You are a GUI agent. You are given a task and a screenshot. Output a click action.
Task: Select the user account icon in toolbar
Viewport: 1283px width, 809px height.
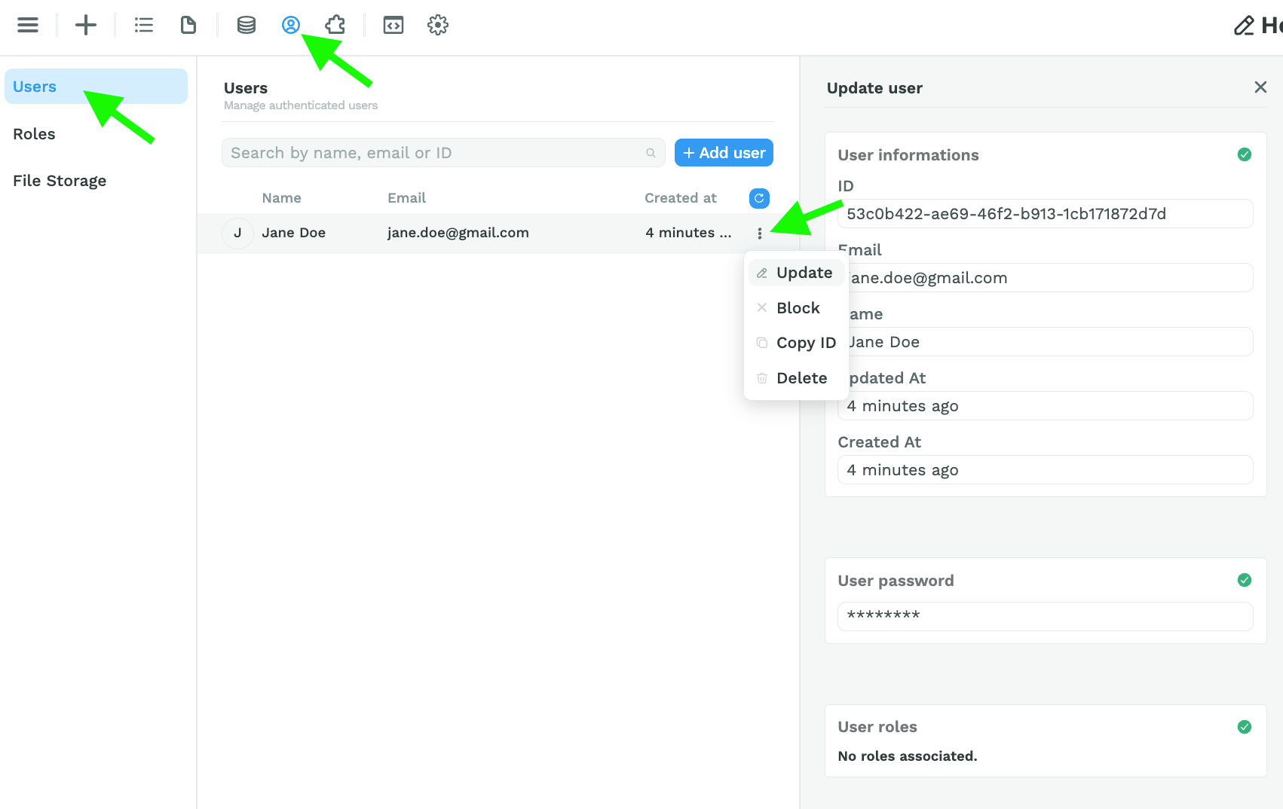coord(291,25)
